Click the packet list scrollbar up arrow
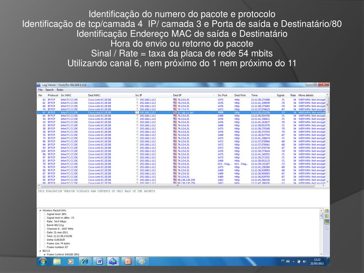Viewport: 364px width, 273px height. [x=327, y=95]
